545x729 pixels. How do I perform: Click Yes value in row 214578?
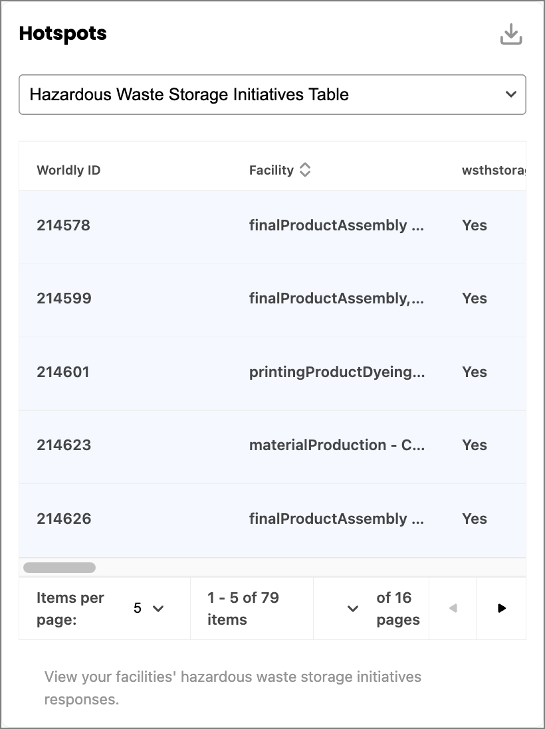click(x=475, y=225)
